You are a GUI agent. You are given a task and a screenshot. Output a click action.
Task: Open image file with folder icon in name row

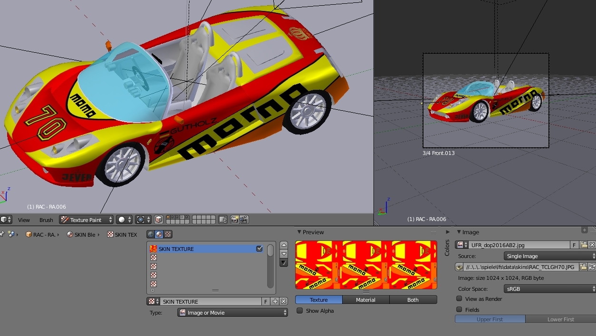pyautogui.click(x=584, y=245)
